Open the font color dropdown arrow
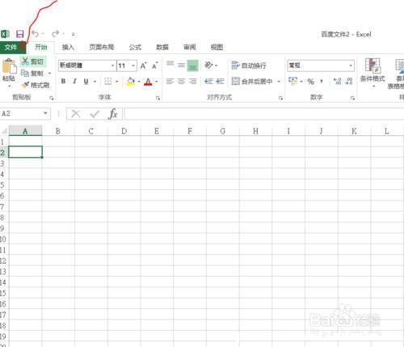 click(157, 82)
